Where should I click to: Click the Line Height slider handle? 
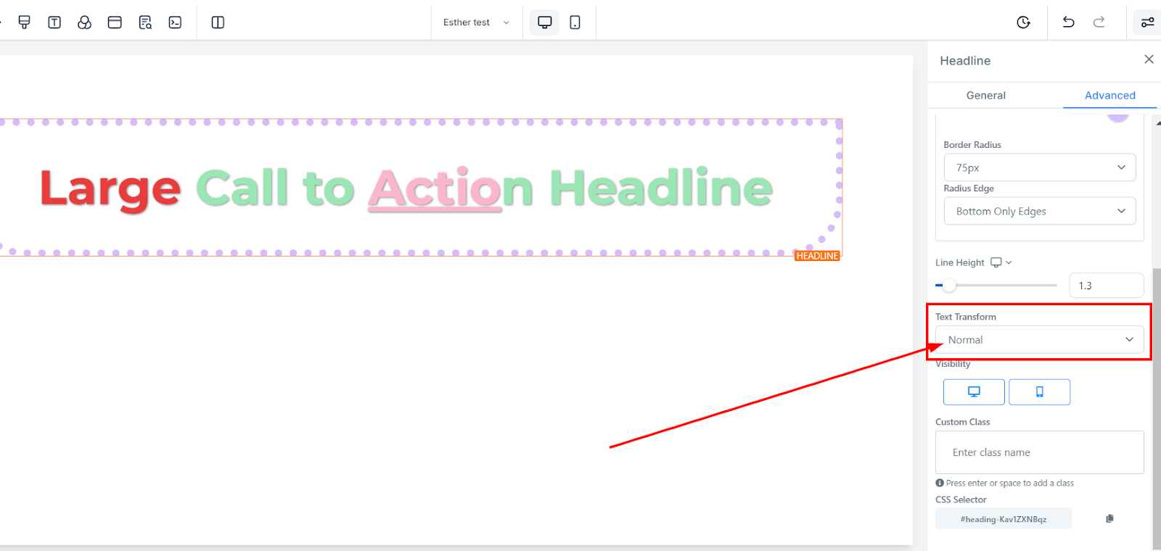(949, 286)
